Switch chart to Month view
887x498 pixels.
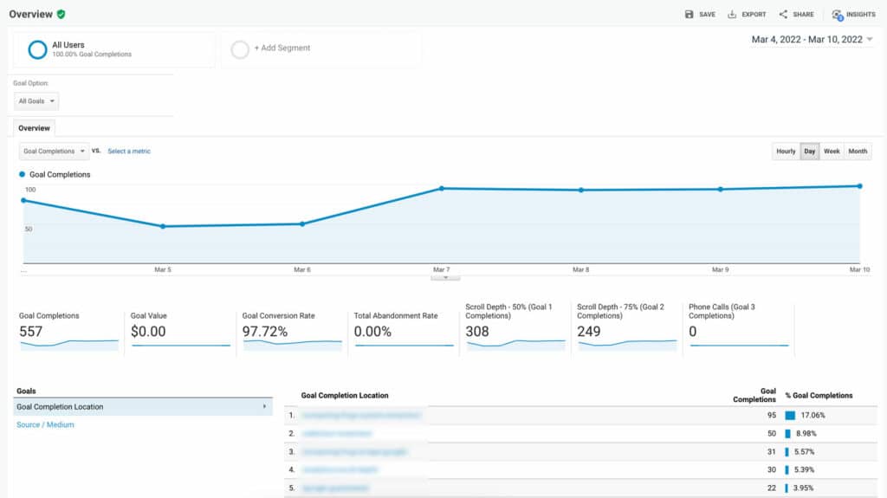[858, 151]
